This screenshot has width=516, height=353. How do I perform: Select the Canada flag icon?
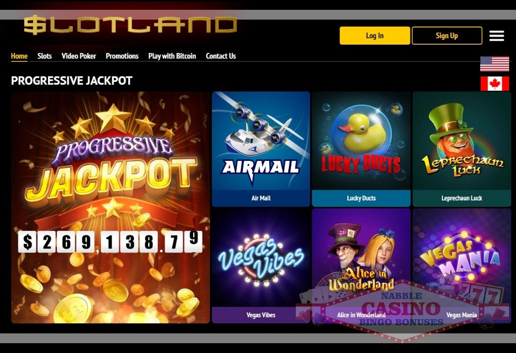coord(494,83)
